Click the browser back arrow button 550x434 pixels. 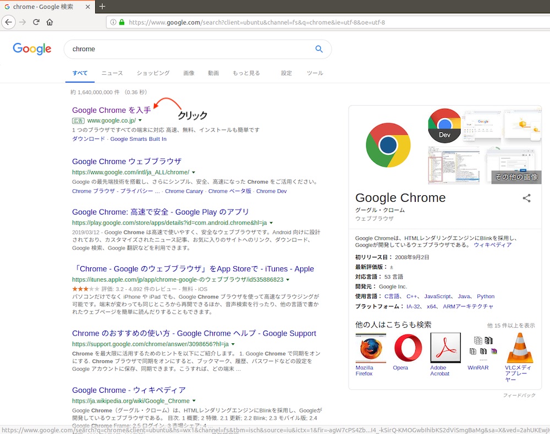click(x=9, y=22)
